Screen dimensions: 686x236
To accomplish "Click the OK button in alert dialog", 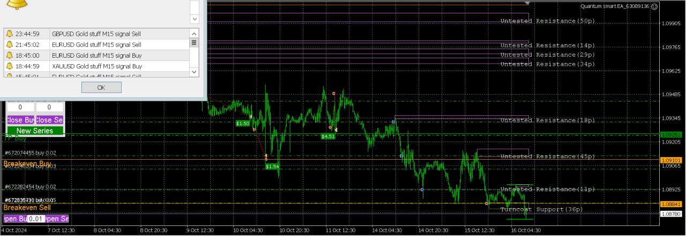I will [x=101, y=87].
